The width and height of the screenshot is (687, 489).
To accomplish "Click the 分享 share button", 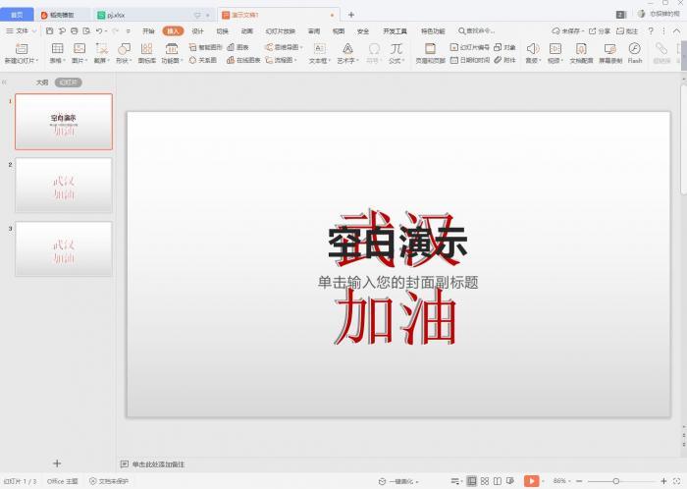I will [599, 31].
